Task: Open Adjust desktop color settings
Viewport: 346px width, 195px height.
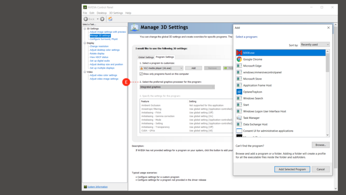Action: pyautogui.click(x=105, y=50)
